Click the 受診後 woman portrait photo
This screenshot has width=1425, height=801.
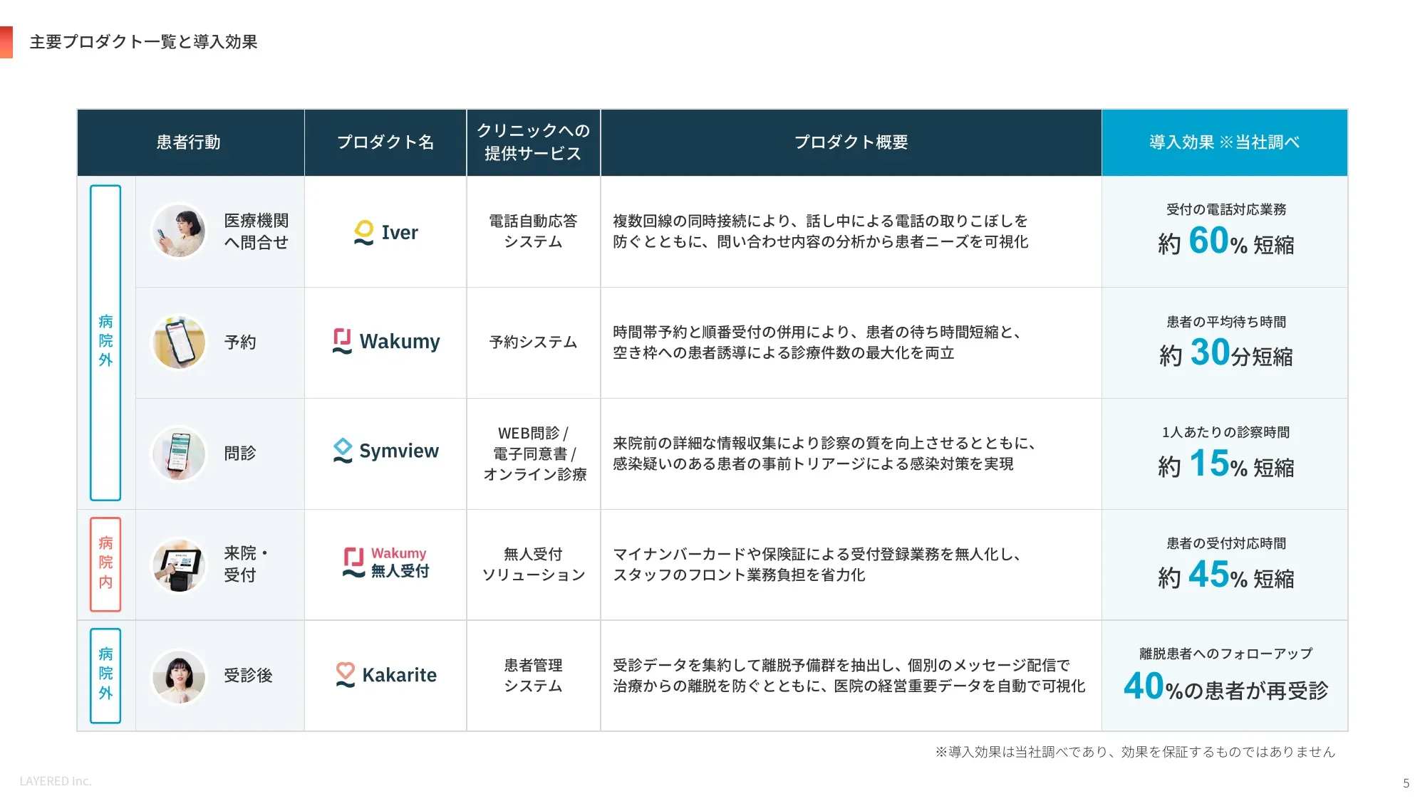point(179,676)
